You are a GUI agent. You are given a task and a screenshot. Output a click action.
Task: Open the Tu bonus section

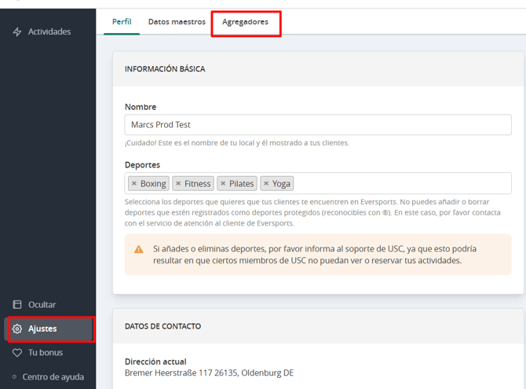click(x=46, y=353)
